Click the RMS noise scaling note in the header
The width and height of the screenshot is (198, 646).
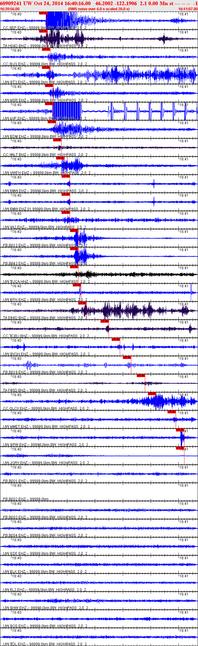pos(99,9)
